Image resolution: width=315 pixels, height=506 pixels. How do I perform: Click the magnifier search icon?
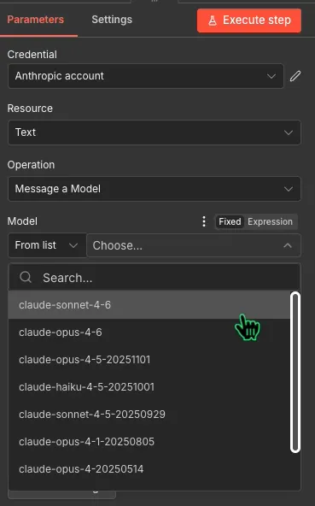click(26, 277)
